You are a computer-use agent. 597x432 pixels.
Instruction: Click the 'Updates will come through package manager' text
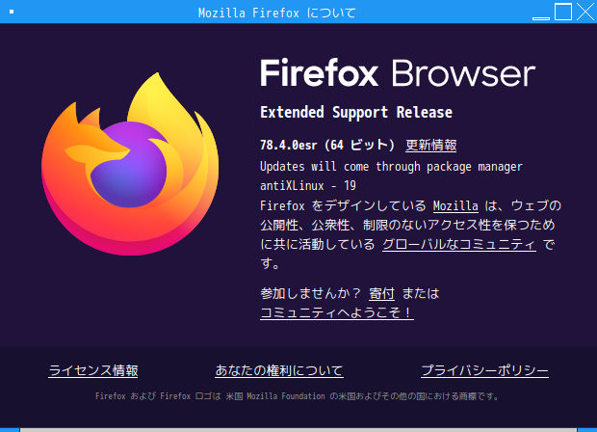391,167
